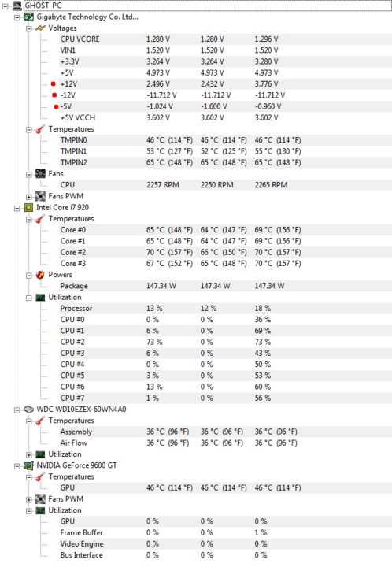Viewport: 392px width, 567px height.
Task: Expand the NVIDIA Fans PWM node
Action: pyautogui.click(x=29, y=499)
